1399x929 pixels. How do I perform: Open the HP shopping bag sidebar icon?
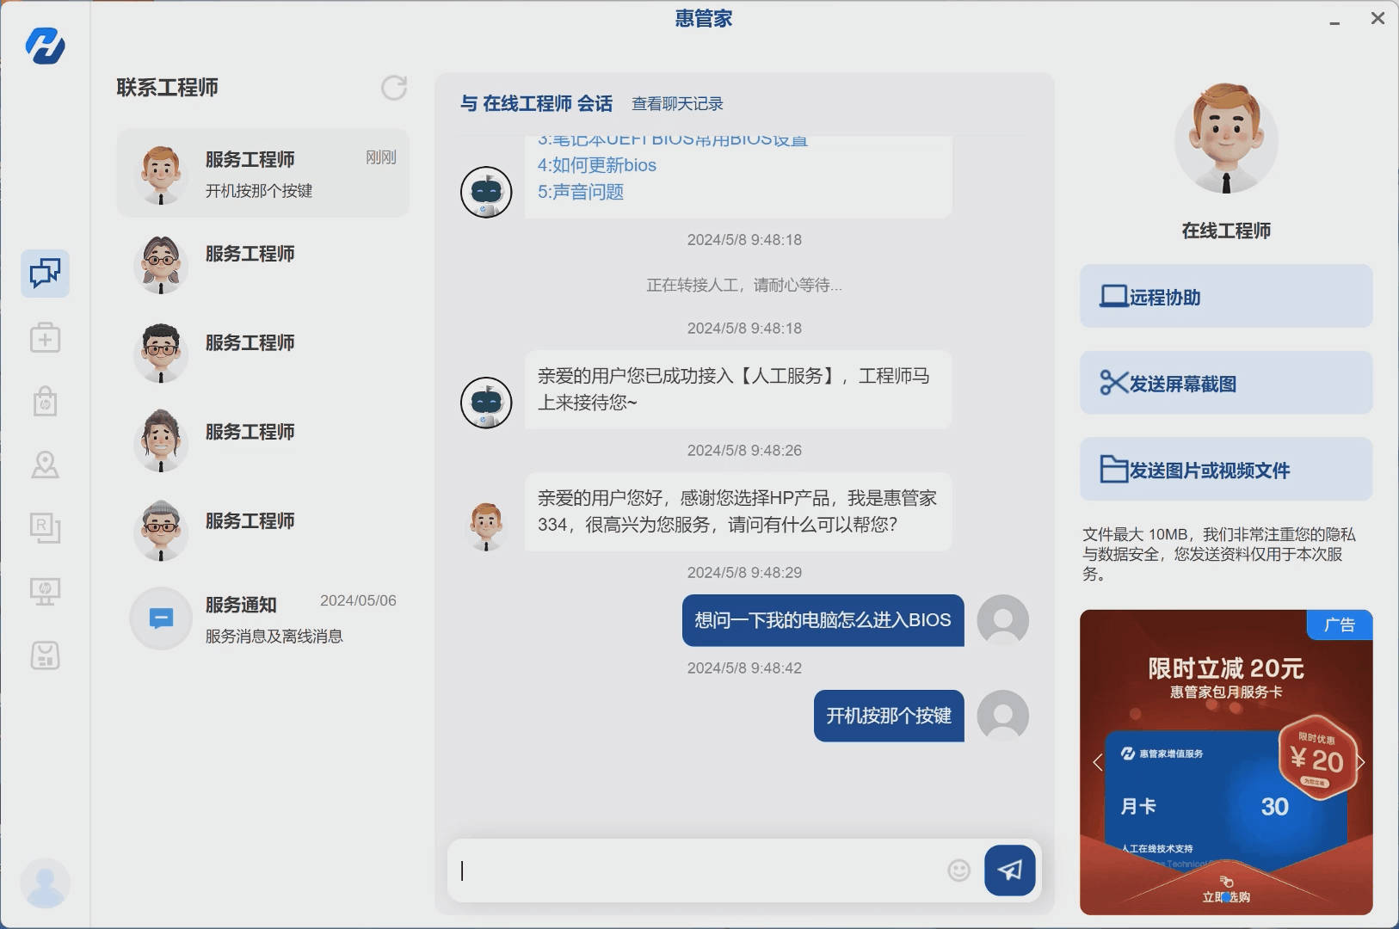45,401
